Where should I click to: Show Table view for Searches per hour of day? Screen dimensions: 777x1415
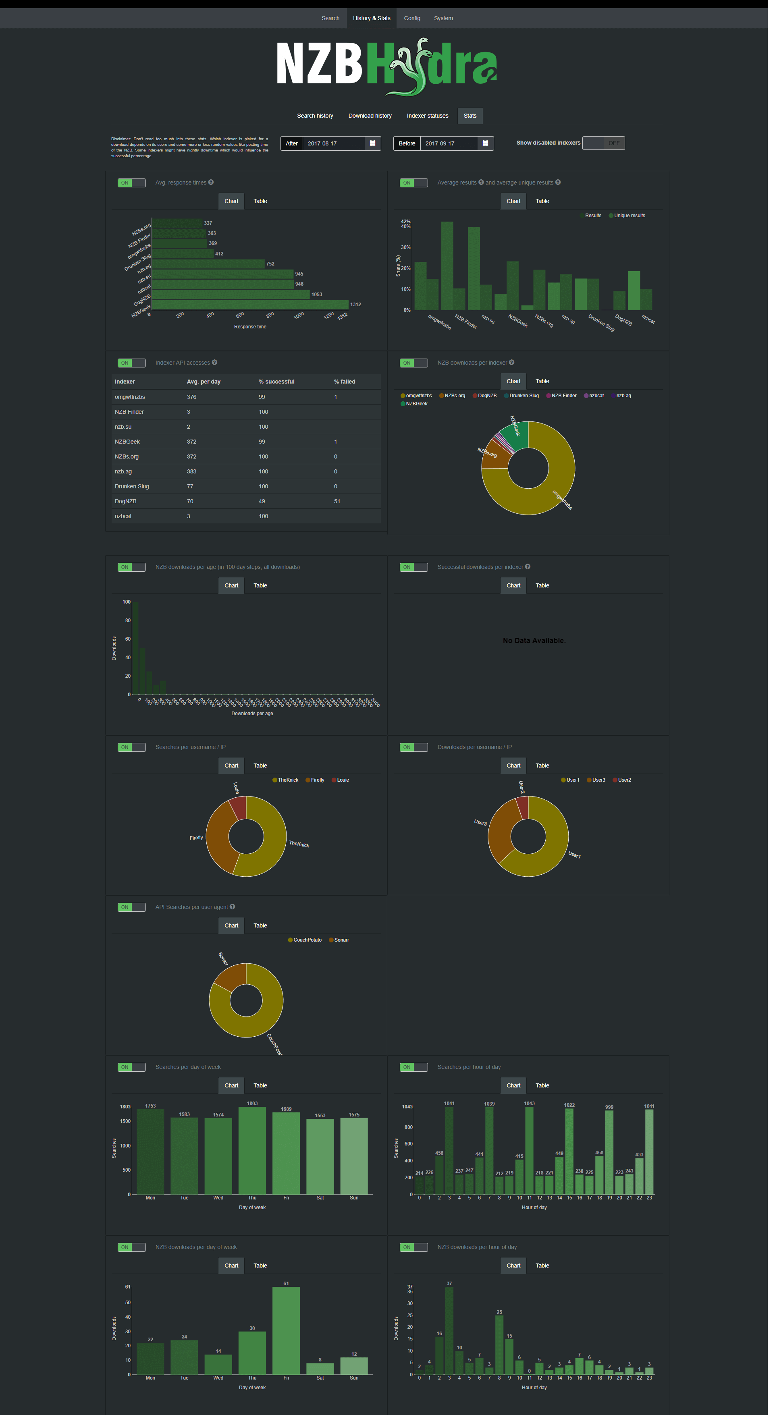[542, 1085]
